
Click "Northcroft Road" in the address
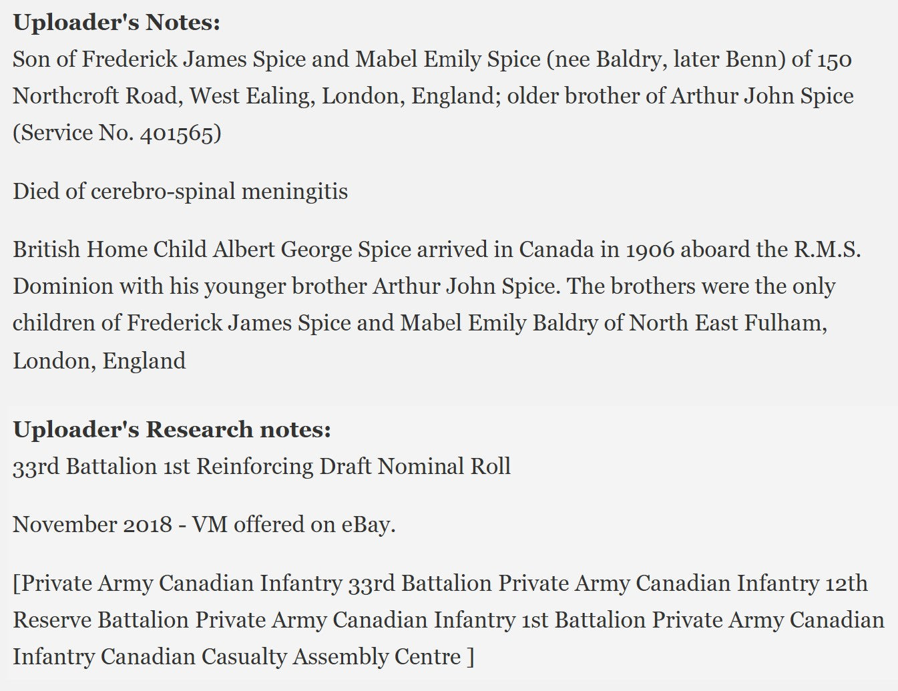(x=94, y=96)
